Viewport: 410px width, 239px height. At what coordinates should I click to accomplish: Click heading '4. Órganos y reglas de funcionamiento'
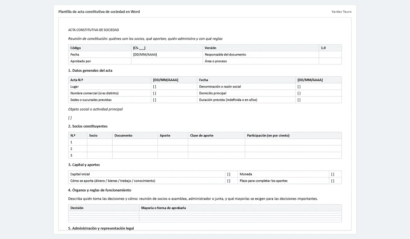point(100,190)
